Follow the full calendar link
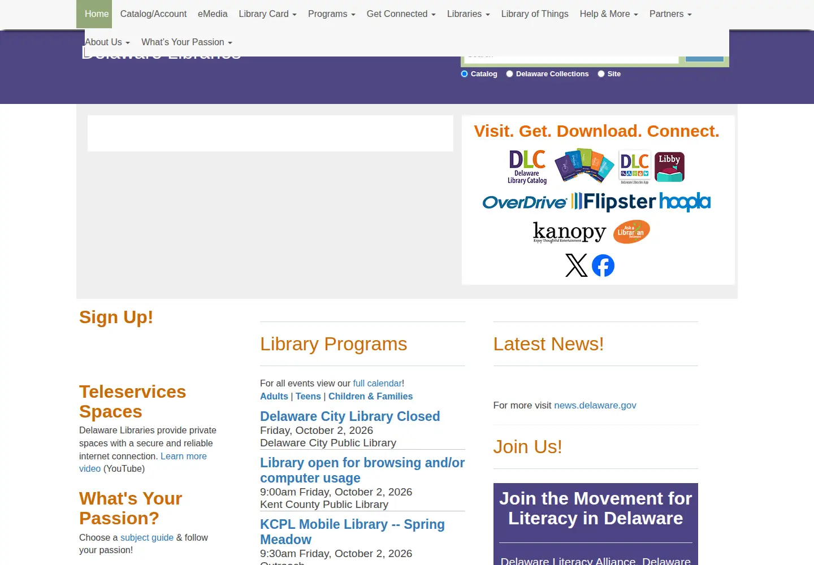814x565 pixels. coord(377,384)
